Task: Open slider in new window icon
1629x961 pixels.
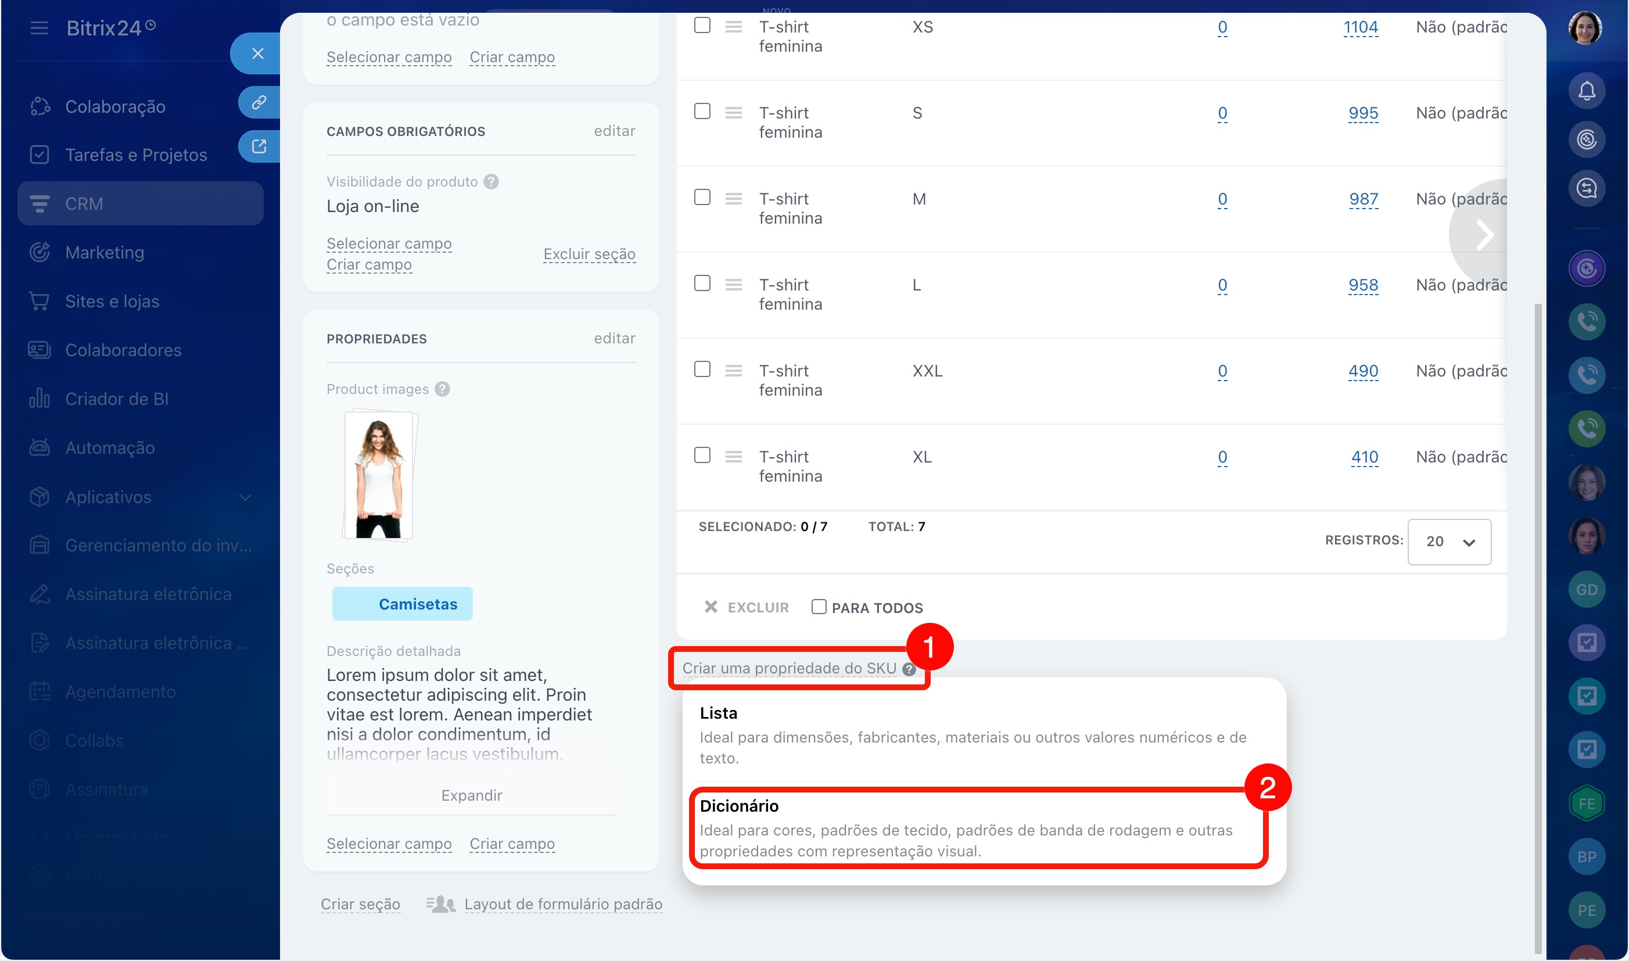Action: coord(259,146)
